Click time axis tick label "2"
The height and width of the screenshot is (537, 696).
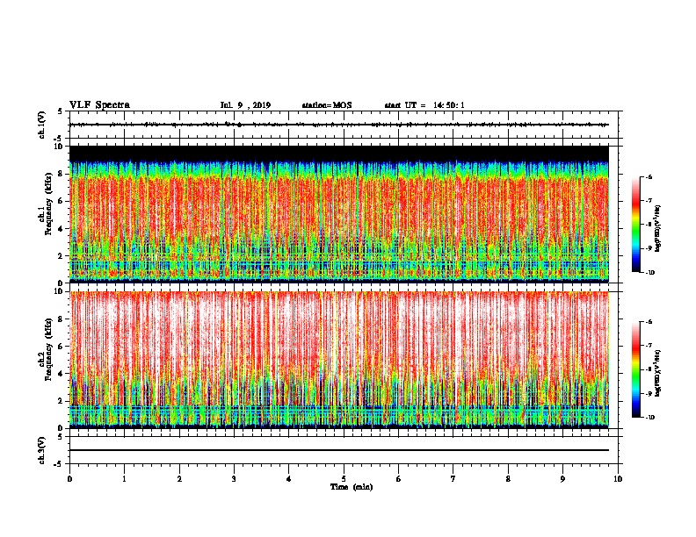[179, 479]
